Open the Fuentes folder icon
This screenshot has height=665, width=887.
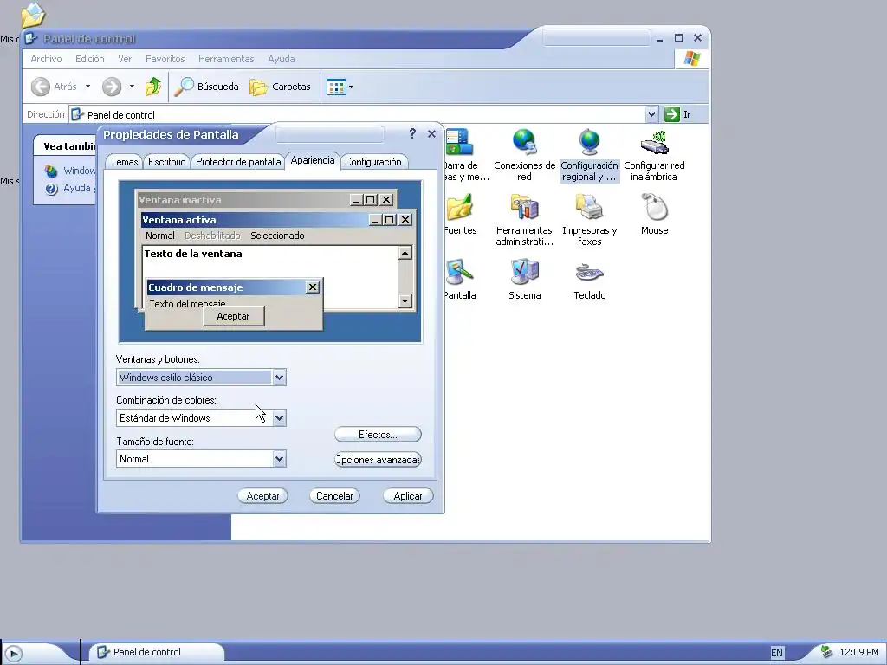pyautogui.click(x=459, y=208)
